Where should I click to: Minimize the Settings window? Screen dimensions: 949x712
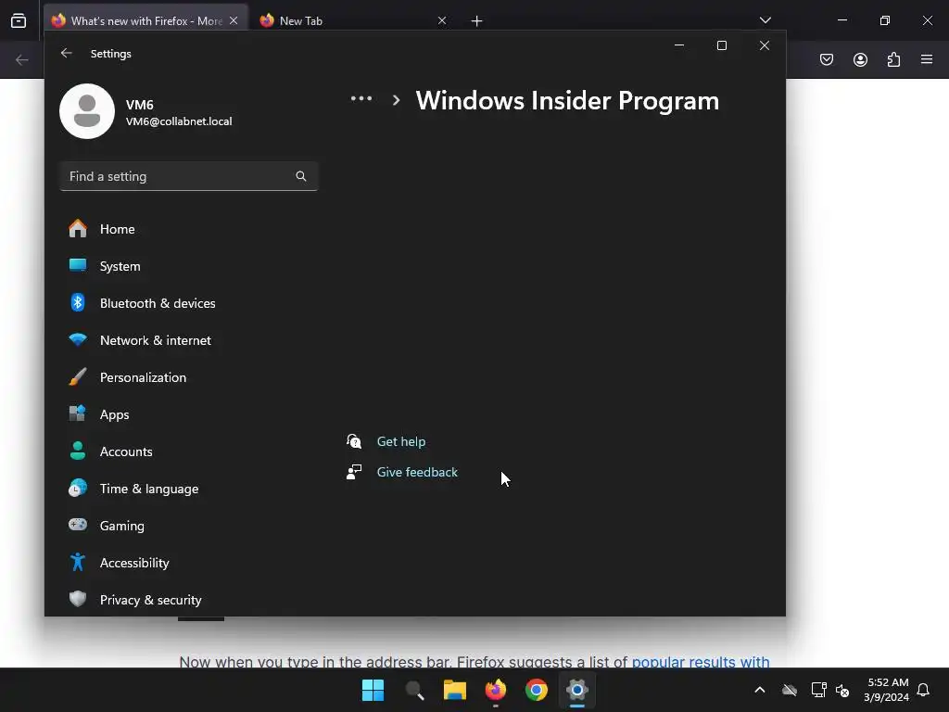pyautogui.click(x=679, y=45)
